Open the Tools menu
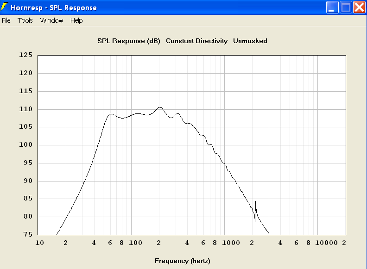Screen dimensions: 367x269 [x=25, y=20]
